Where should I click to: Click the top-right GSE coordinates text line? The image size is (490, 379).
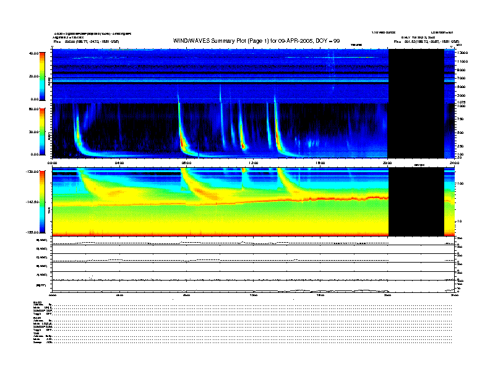tap(426, 41)
